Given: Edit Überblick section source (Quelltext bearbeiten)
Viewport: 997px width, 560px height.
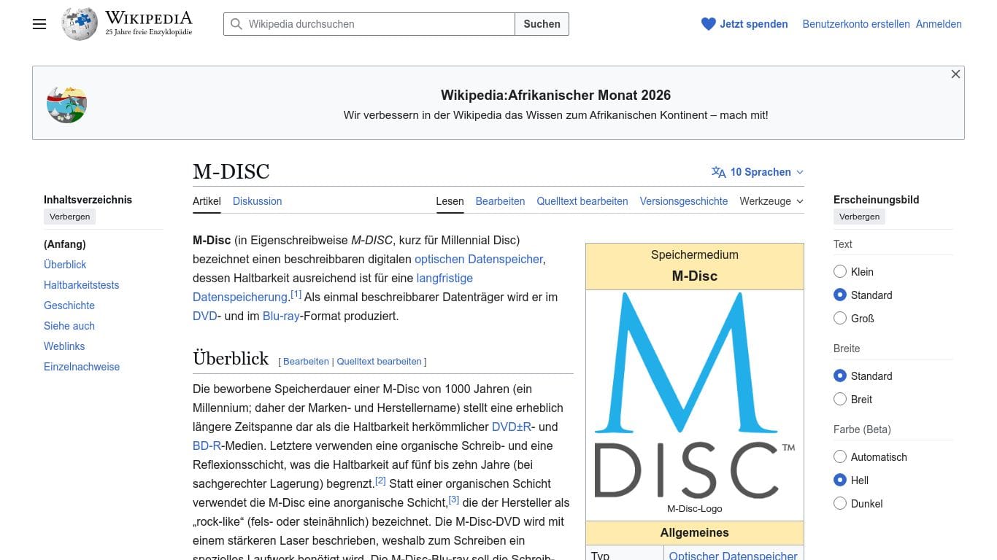Looking at the screenshot, I should [379, 362].
